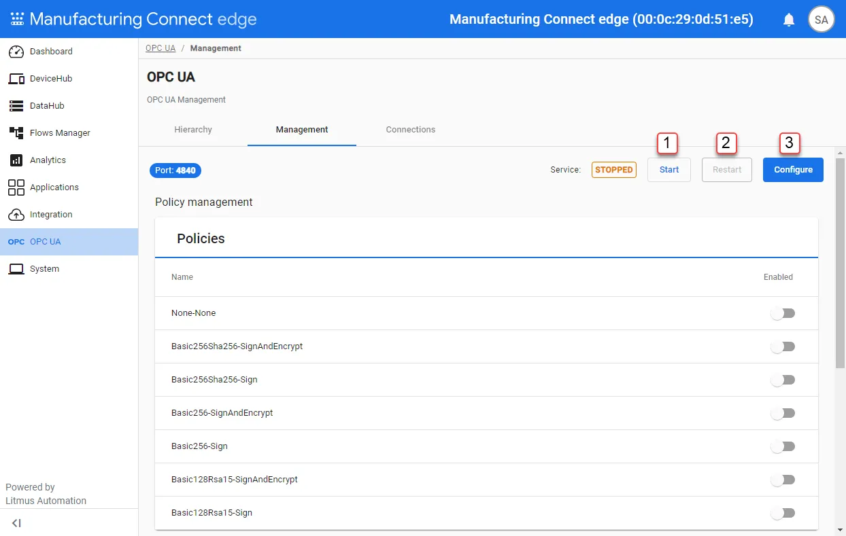Open the Connections tab
846x536 pixels.
[x=411, y=130]
